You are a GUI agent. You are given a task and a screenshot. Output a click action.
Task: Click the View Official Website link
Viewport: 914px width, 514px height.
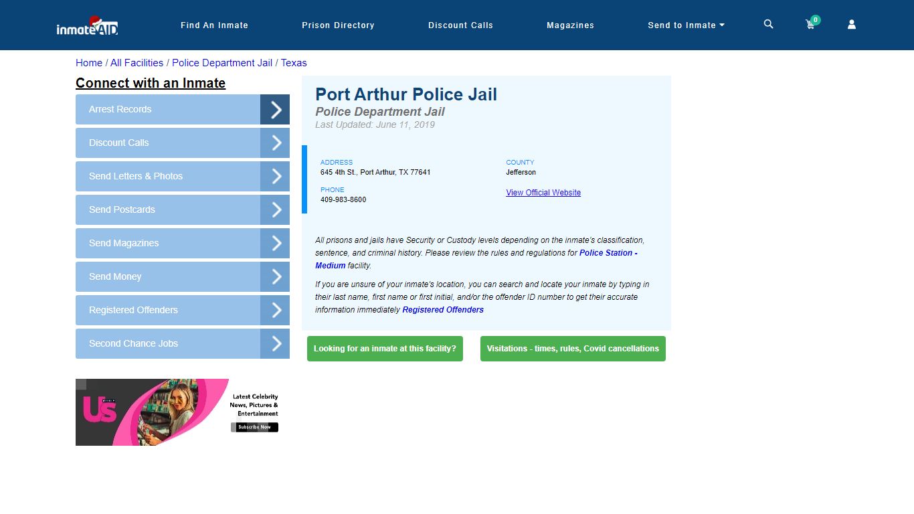pyautogui.click(x=543, y=192)
